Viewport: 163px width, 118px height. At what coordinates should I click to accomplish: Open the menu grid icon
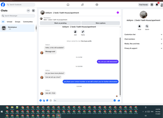pyautogui.click(x=152, y=5)
